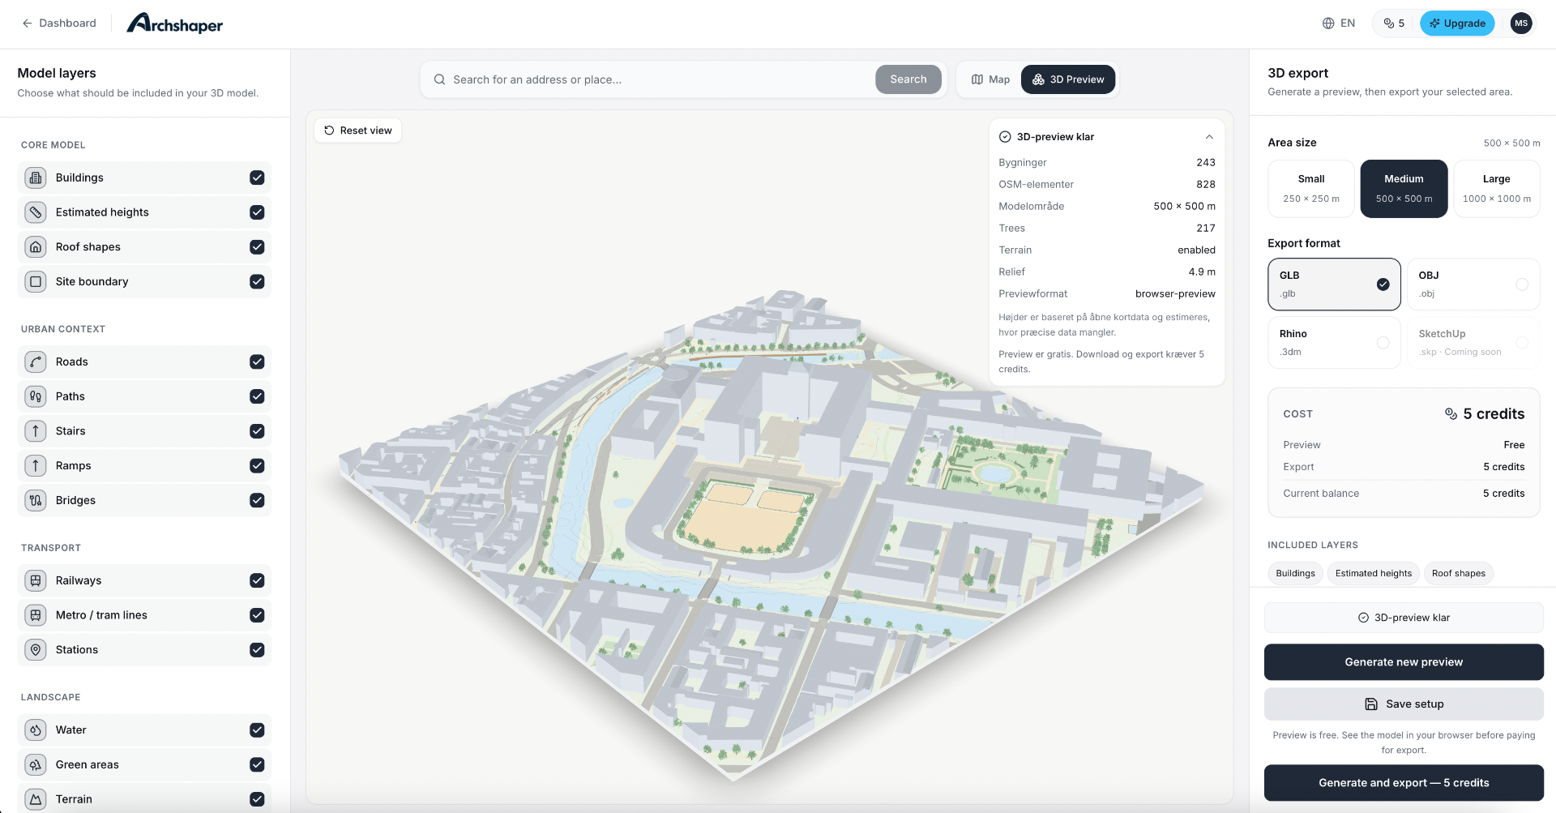Uncheck the Buildings layer checkbox
The height and width of the screenshot is (813, 1556).
[x=257, y=178]
